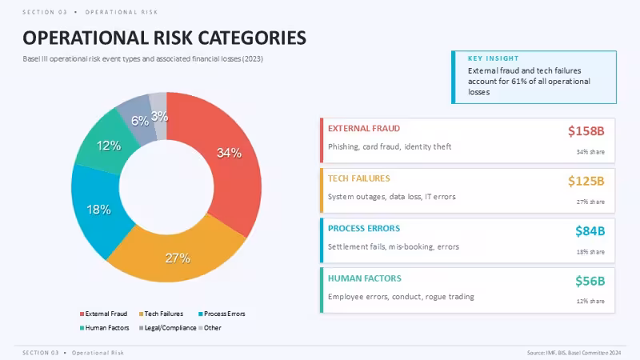Click the Key Insight callout box

(x=534, y=77)
